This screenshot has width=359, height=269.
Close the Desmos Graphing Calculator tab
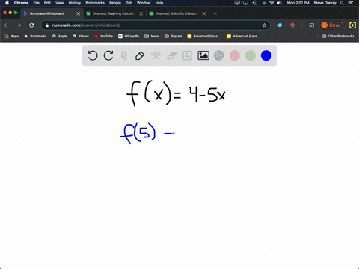click(x=141, y=13)
